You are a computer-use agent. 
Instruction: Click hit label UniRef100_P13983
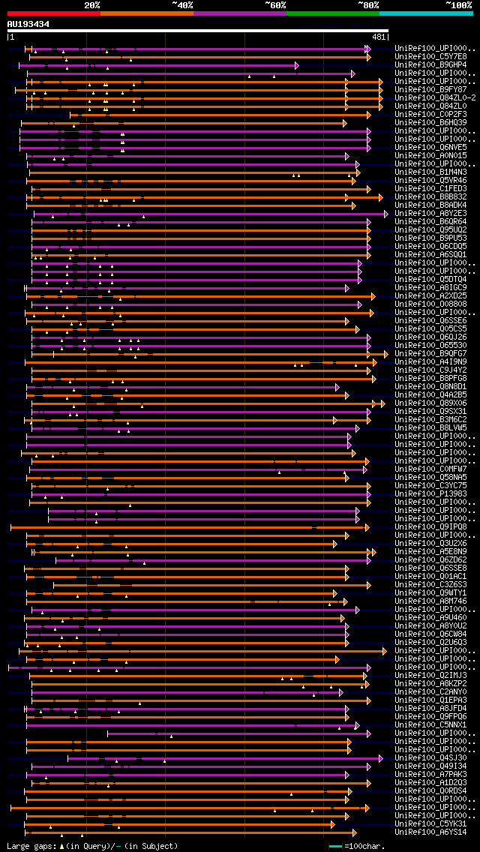click(430, 494)
